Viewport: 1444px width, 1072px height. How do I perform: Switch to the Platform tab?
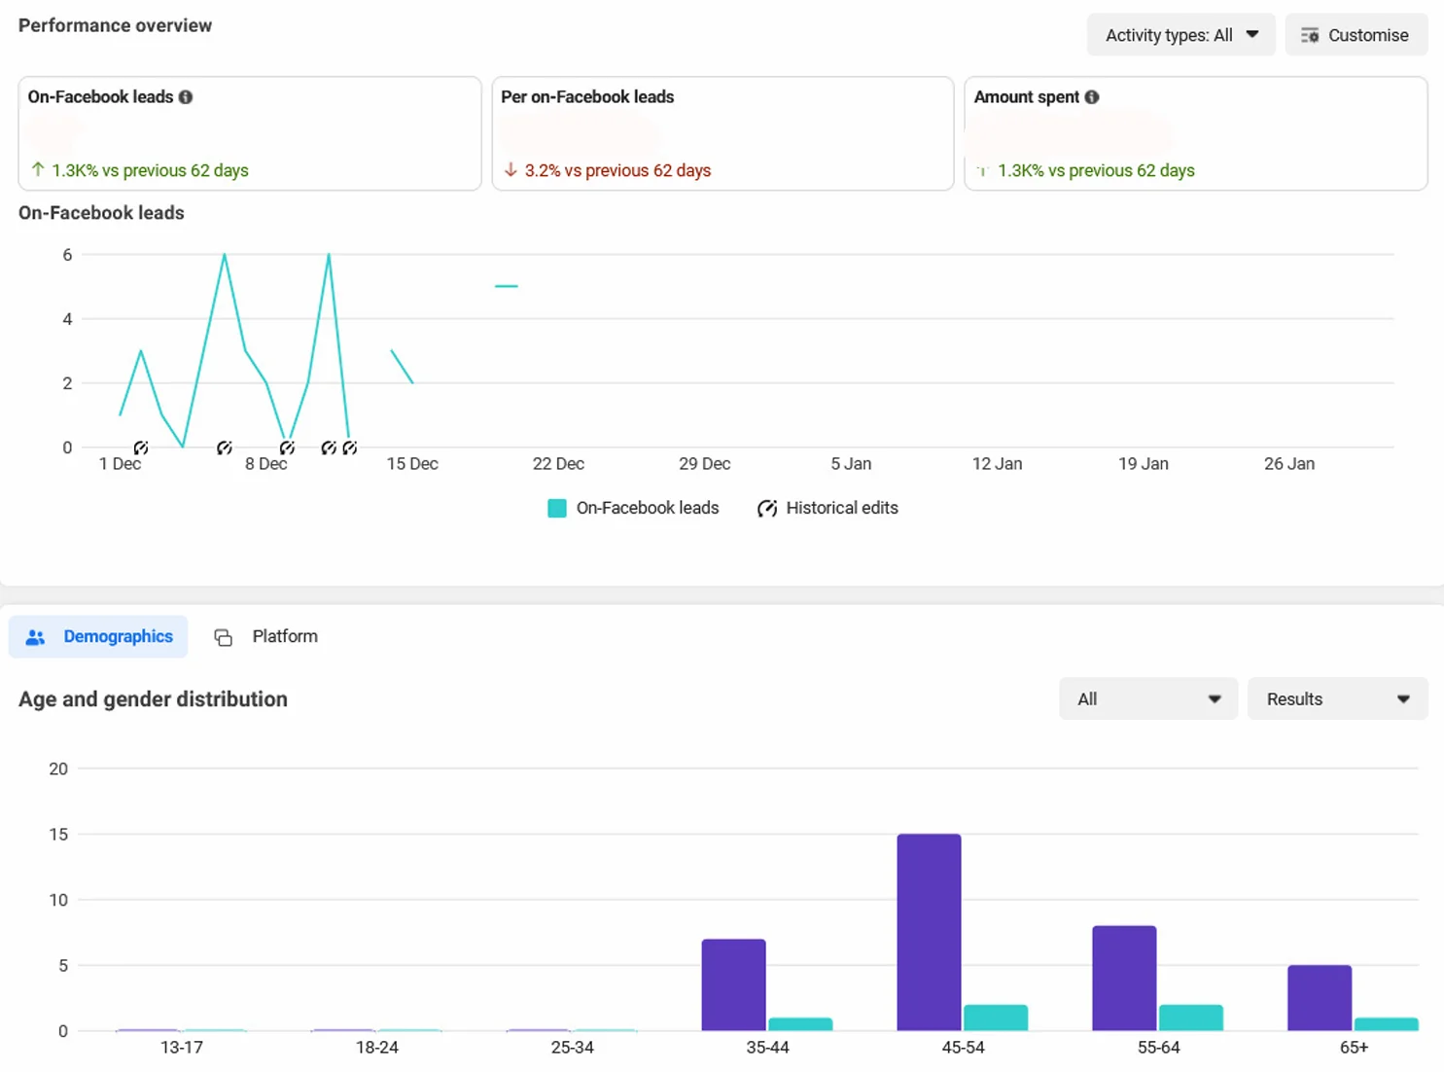[265, 637]
